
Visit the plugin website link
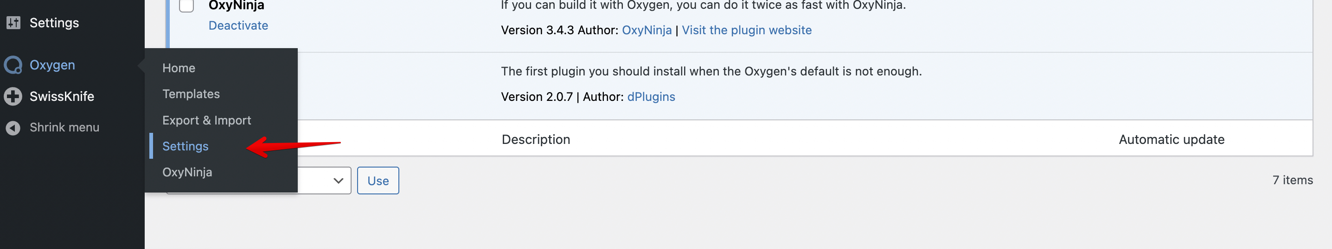pyautogui.click(x=746, y=31)
